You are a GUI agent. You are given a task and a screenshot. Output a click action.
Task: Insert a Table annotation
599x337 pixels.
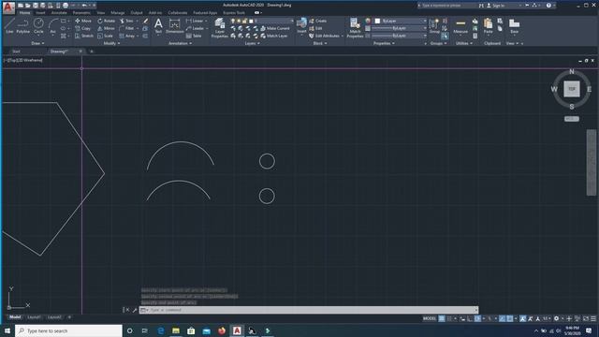pyautogui.click(x=194, y=36)
